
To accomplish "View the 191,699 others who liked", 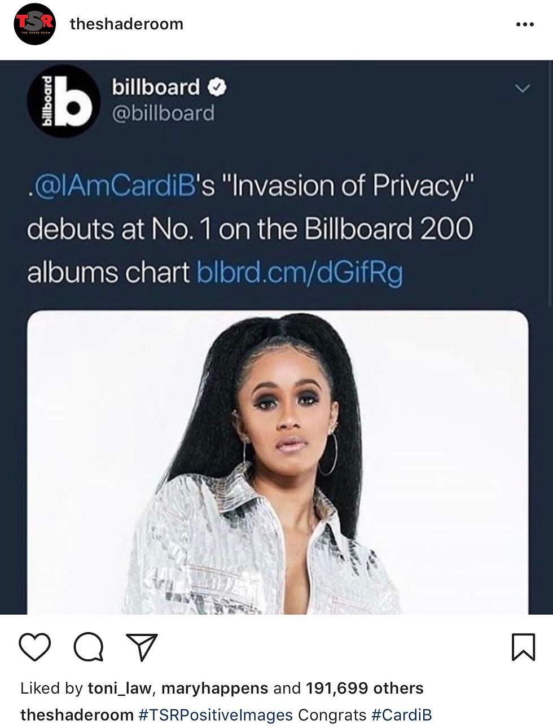I will (365, 688).
